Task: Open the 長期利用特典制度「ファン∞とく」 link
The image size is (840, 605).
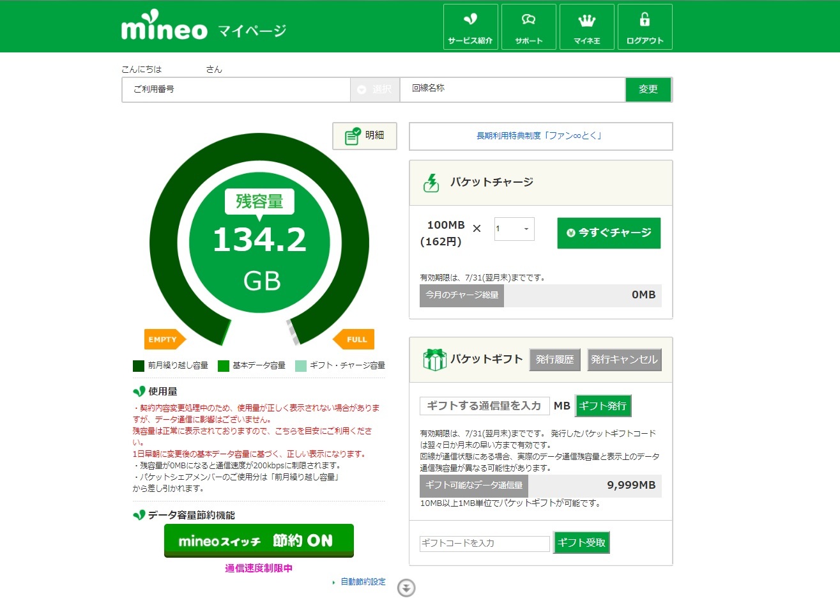Action: coord(540,135)
